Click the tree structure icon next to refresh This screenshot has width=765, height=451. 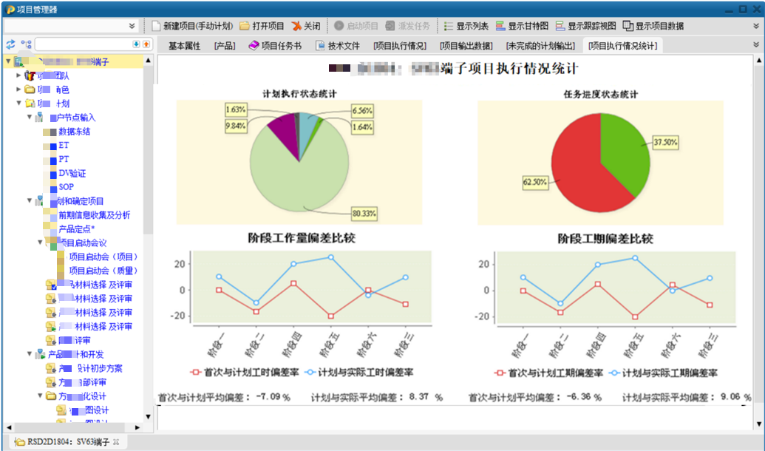27,44
